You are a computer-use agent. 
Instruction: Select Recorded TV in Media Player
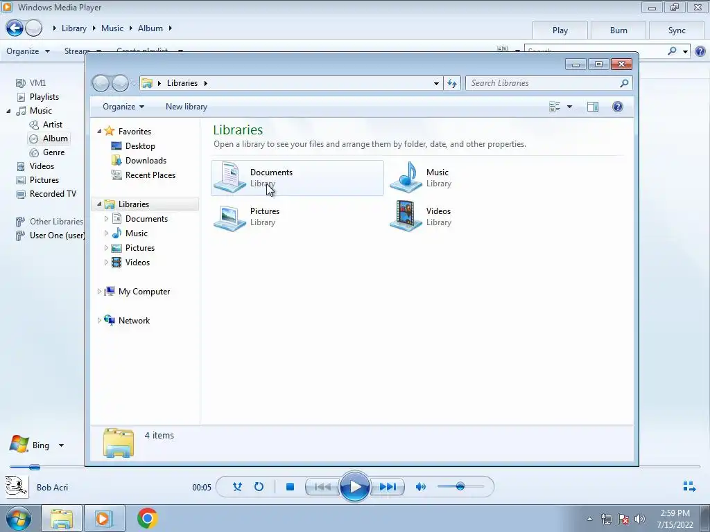(53, 194)
